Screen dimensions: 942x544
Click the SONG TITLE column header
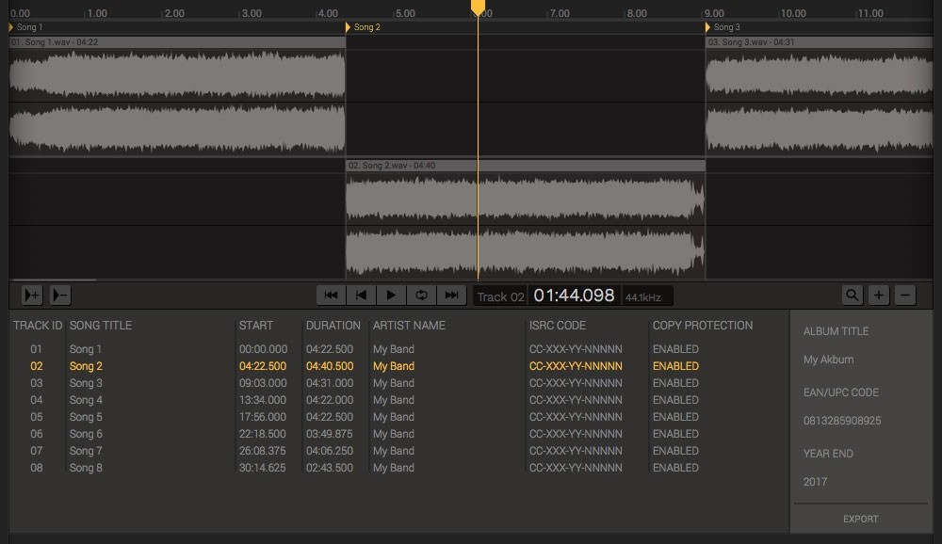click(101, 326)
